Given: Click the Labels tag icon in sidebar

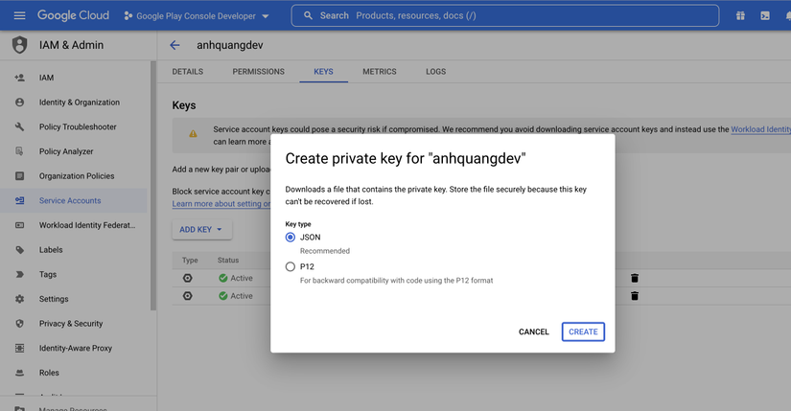Looking at the screenshot, I should [x=19, y=250].
